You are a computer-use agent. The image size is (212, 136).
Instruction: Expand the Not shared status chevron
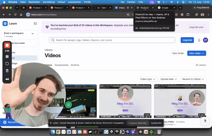tap(175, 125)
